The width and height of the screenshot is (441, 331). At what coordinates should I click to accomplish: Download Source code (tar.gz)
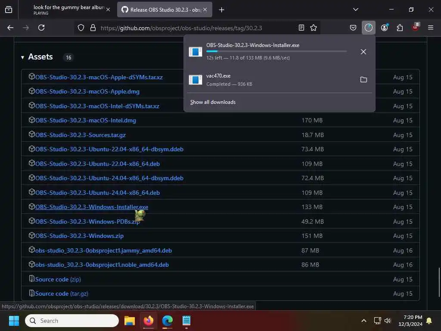pyautogui.click(x=62, y=294)
